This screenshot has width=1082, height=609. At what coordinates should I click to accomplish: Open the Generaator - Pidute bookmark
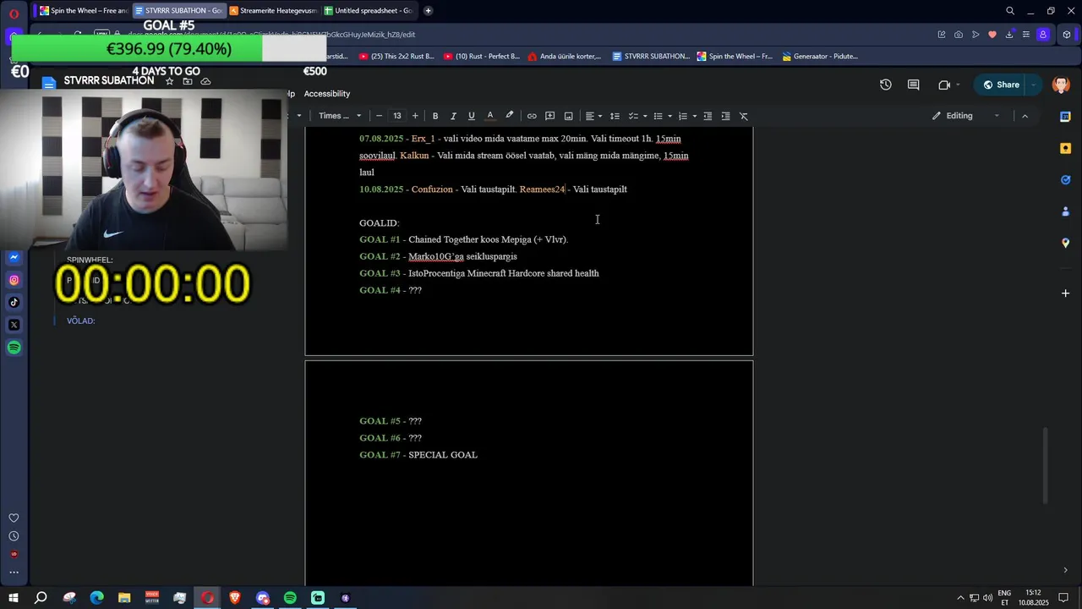pyautogui.click(x=820, y=57)
